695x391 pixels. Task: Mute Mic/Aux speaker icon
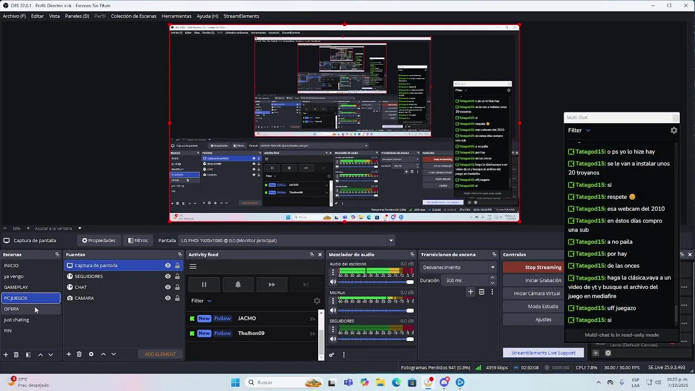[333, 311]
